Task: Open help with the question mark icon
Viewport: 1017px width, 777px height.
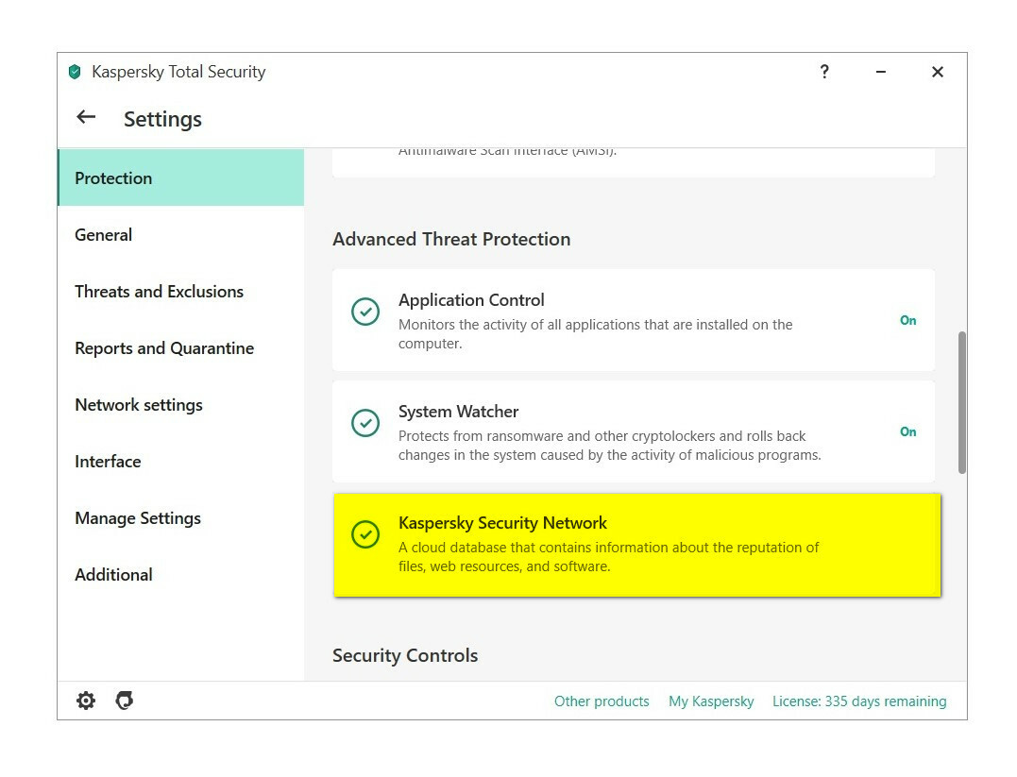Action: 824,72
